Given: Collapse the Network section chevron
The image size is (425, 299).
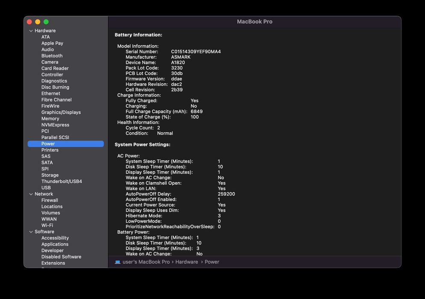Looking at the screenshot, I should [x=31, y=194].
